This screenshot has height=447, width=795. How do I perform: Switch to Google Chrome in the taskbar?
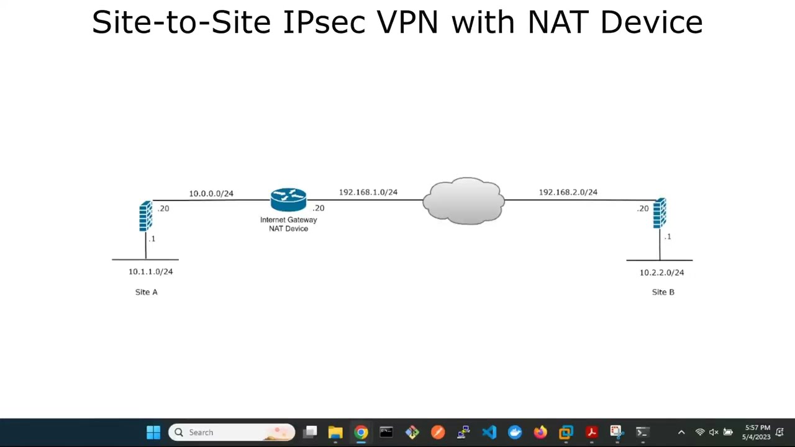361,432
